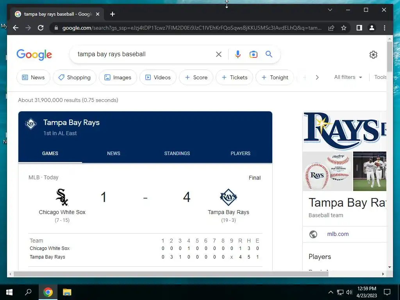Open the site information lock icon

(56, 28)
